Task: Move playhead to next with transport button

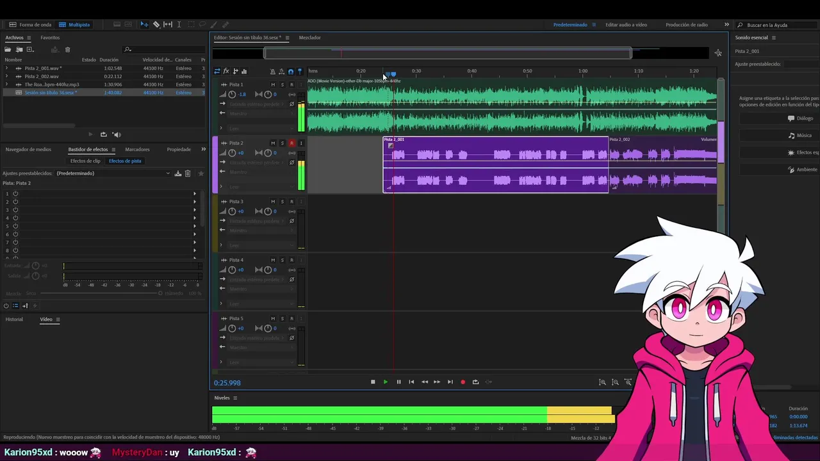Action: pyautogui.click(x=450, y=382)
